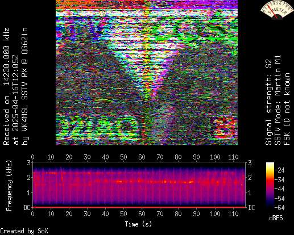Click the bright spectrogram spot near 47 seconds
The image size is (294, 235).
119,182
